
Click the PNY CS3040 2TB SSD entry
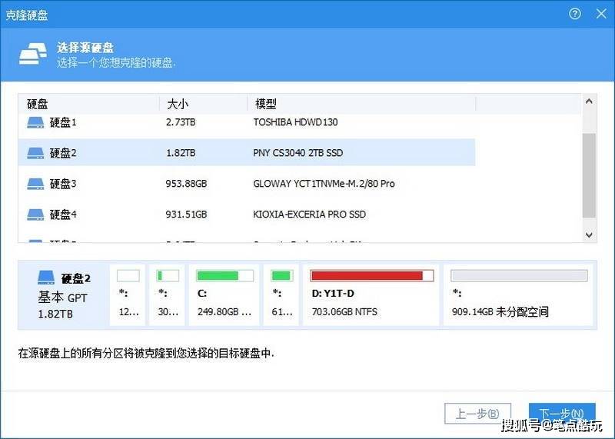(298, 152)
